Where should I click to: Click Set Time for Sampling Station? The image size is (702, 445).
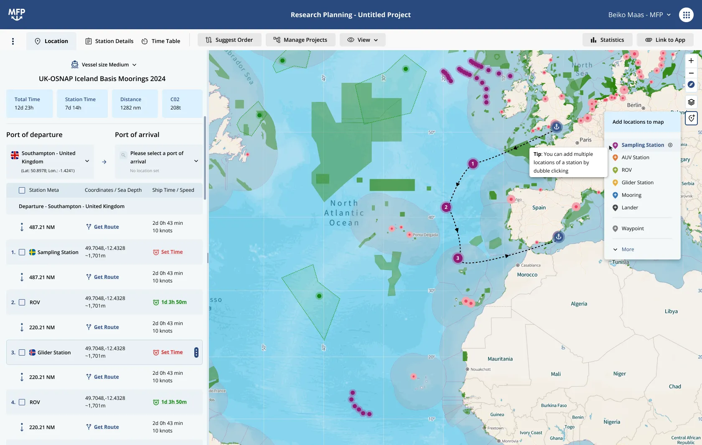[168, 252]
